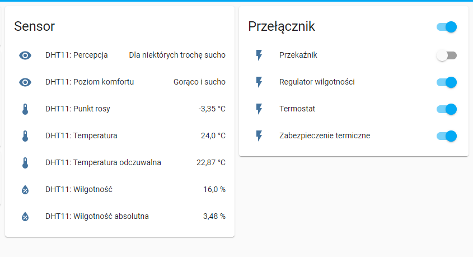Click the flash icon for Zabezpieczenie termiczne

(259, 135)
